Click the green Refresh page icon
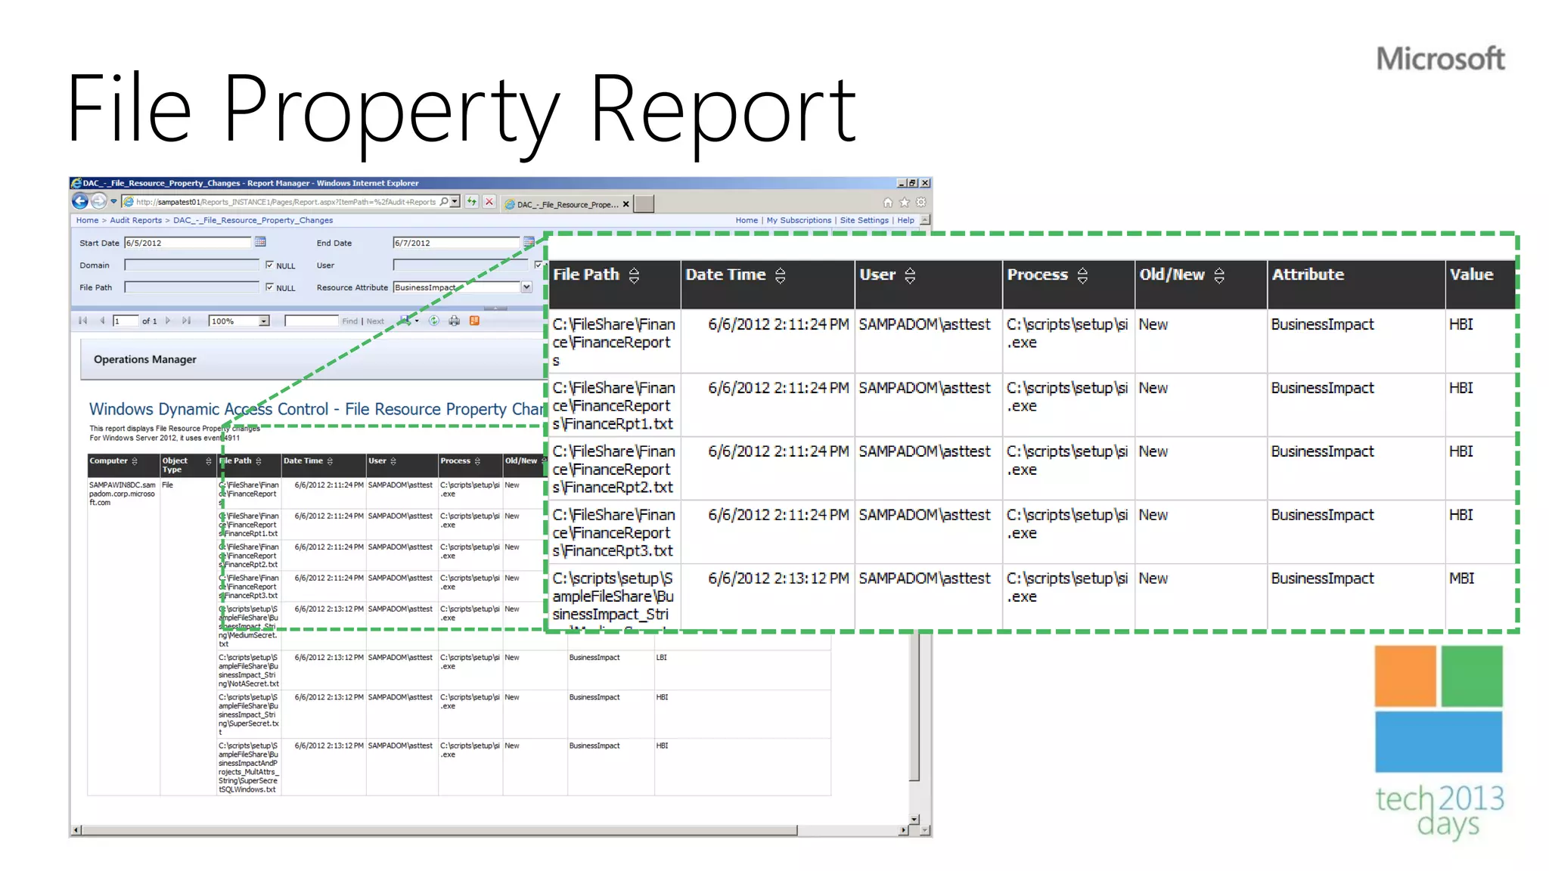Image resolution: width=1549 pixels, height=871 pixels. click(x=472, y=202)
